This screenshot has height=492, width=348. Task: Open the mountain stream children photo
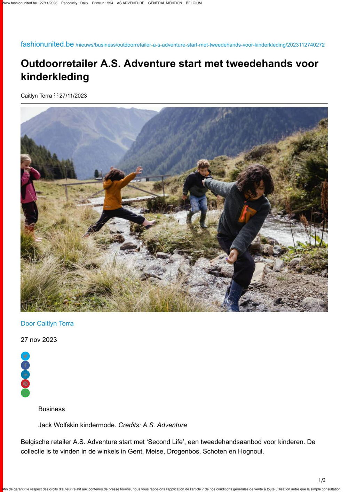coord(174,210)
